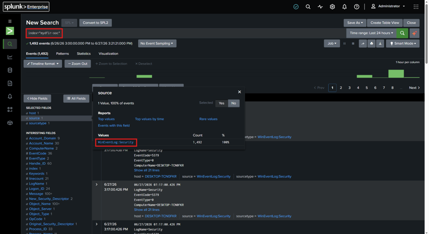Open the Smart Mode dropdown
Image resolution: width=429 pixels, height=234 pixels.
(403, 43)
